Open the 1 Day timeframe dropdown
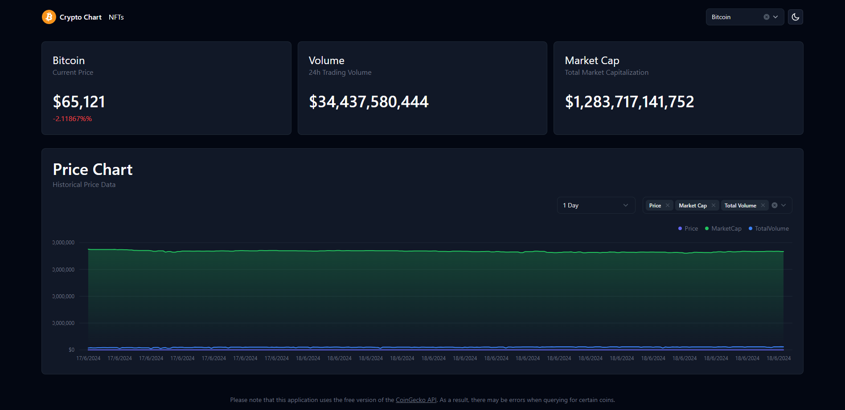845x410 pixels. [x=596, y=205]
